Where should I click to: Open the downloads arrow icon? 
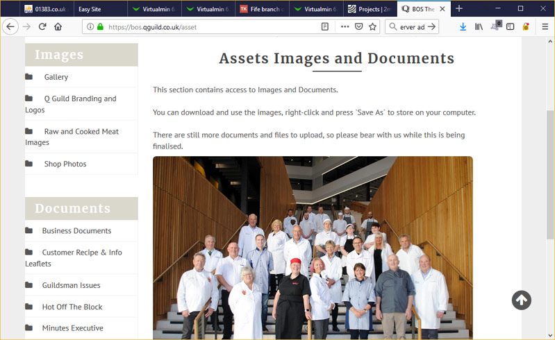tap(463, 26)
